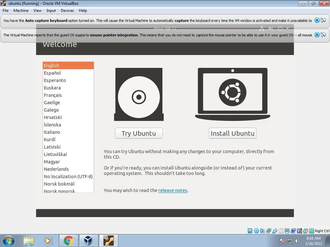Select Lietuviškai in the language list
The width and height of the screenshot is (330, 247).
click(68, 154)
